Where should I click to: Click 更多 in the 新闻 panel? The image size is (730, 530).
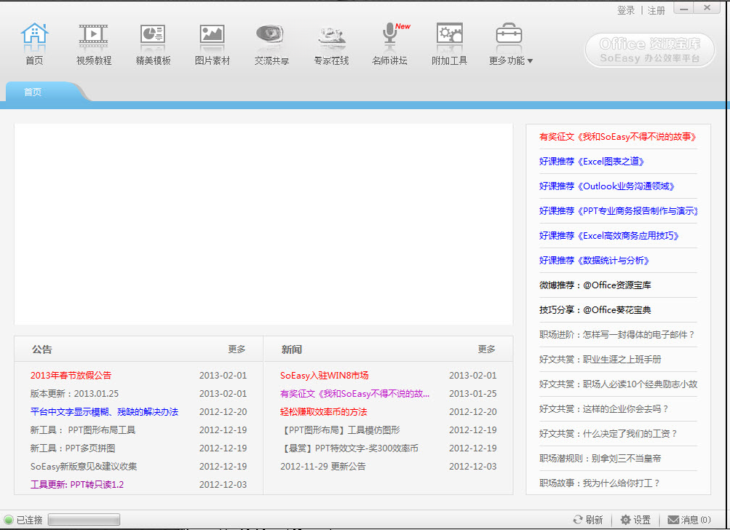point(486,349)
